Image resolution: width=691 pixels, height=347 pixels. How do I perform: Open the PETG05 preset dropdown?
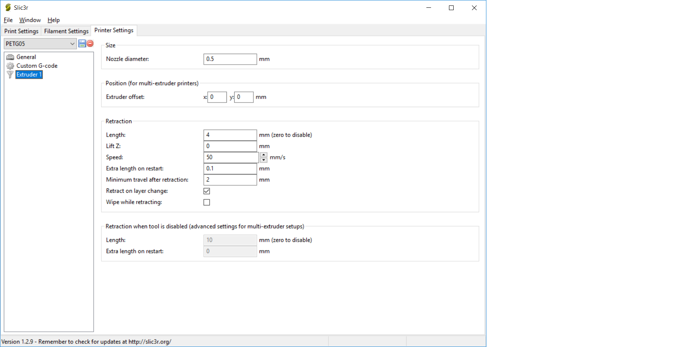(72, 44)
